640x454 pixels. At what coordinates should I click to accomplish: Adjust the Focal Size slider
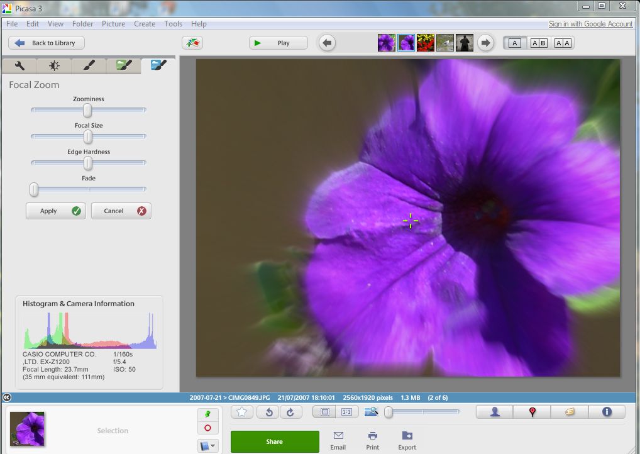[x=88, y=136]
